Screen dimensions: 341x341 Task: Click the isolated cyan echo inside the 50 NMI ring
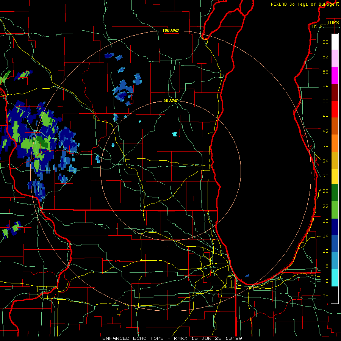[x=175, y=134]
